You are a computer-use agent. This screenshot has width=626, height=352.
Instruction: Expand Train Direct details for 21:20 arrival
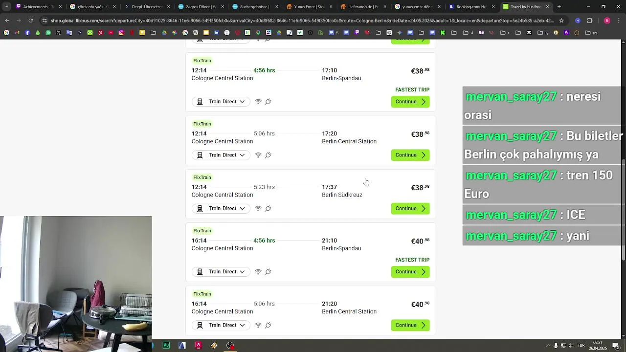coord(221,325)
